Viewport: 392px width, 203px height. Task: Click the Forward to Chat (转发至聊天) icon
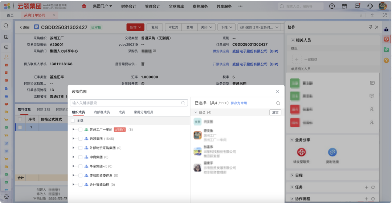pyautogui.click(x=301, y=152)
